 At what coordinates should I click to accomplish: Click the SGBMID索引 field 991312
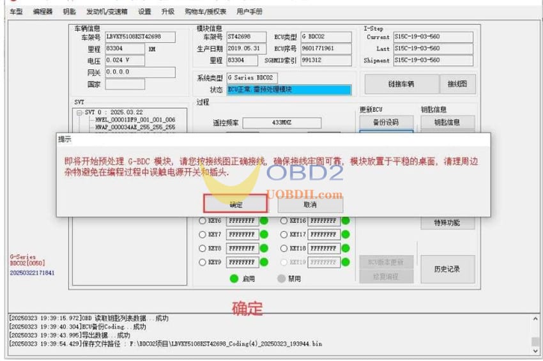[x=326, y=60]
